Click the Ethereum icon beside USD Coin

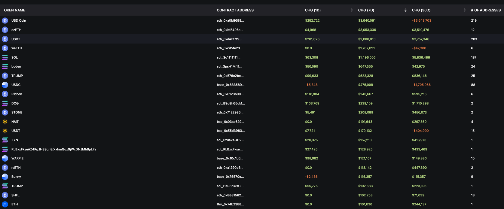[x=5, y=20]
